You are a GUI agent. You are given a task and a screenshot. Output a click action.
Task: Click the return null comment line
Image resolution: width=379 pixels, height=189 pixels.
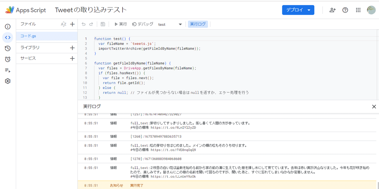(176, 93)
